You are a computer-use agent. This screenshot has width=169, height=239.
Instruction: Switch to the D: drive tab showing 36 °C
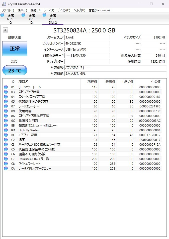tap(32, 19)
